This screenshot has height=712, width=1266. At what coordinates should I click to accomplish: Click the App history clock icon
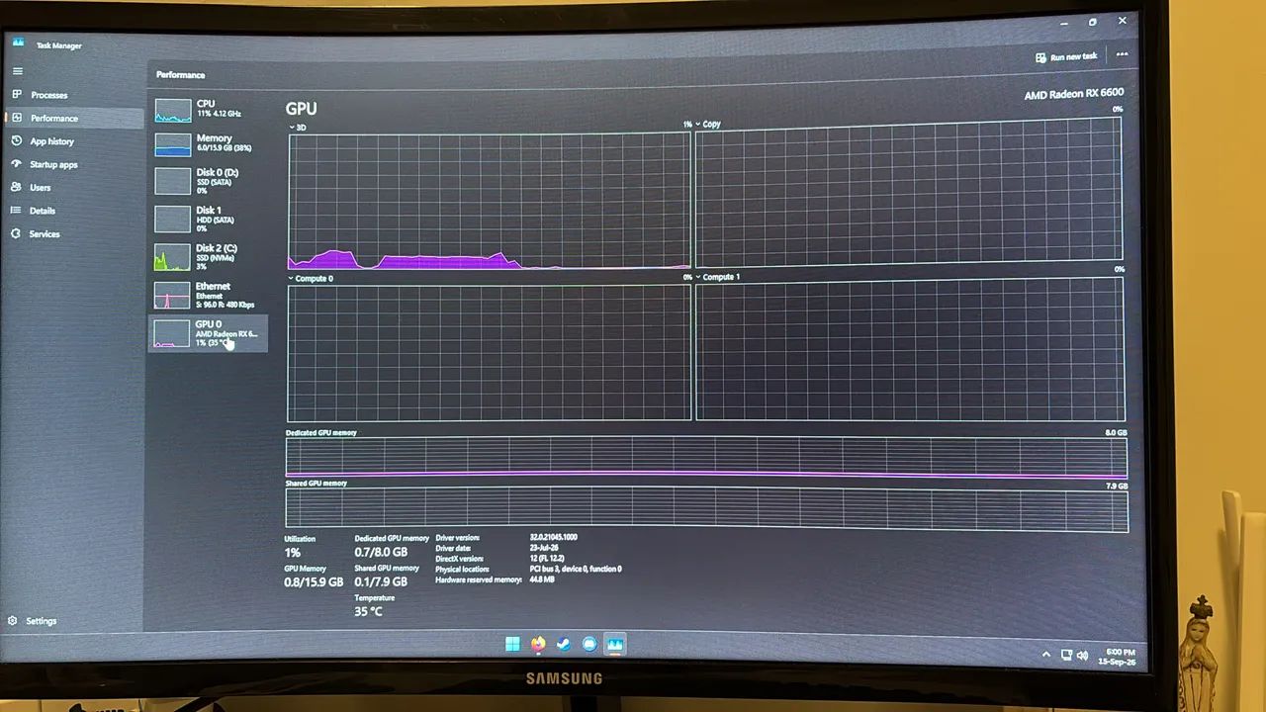16,140
